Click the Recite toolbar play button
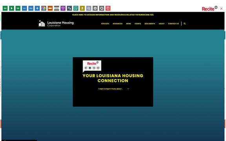 [11, 8]
